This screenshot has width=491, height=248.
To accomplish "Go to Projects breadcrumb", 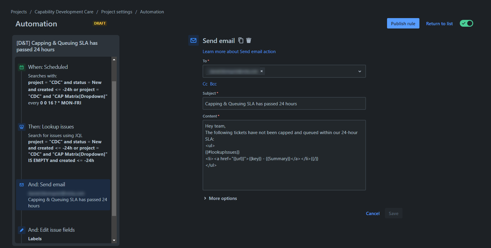I will [x=19, y=12].
